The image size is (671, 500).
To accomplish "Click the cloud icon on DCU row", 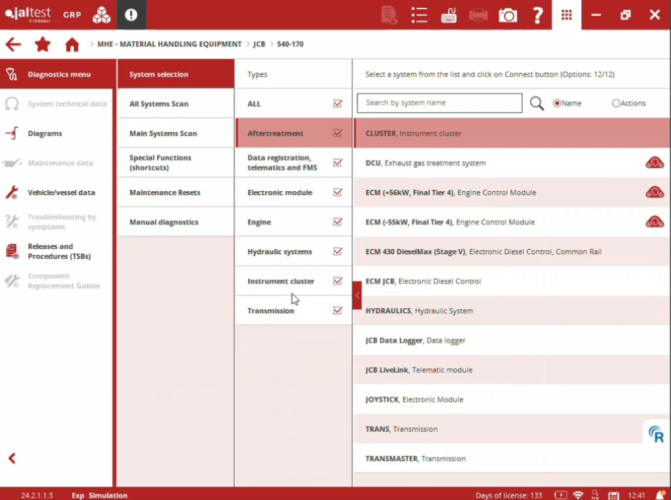I will [654, 163].
